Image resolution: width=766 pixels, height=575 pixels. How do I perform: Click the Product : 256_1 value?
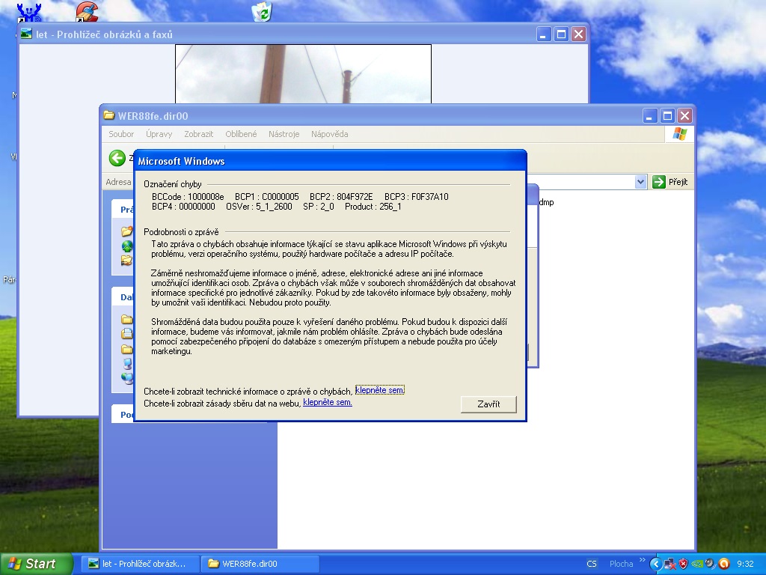click(373, 207)
